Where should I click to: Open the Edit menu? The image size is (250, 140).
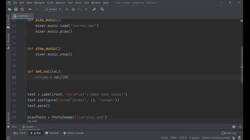coord(22,3)
